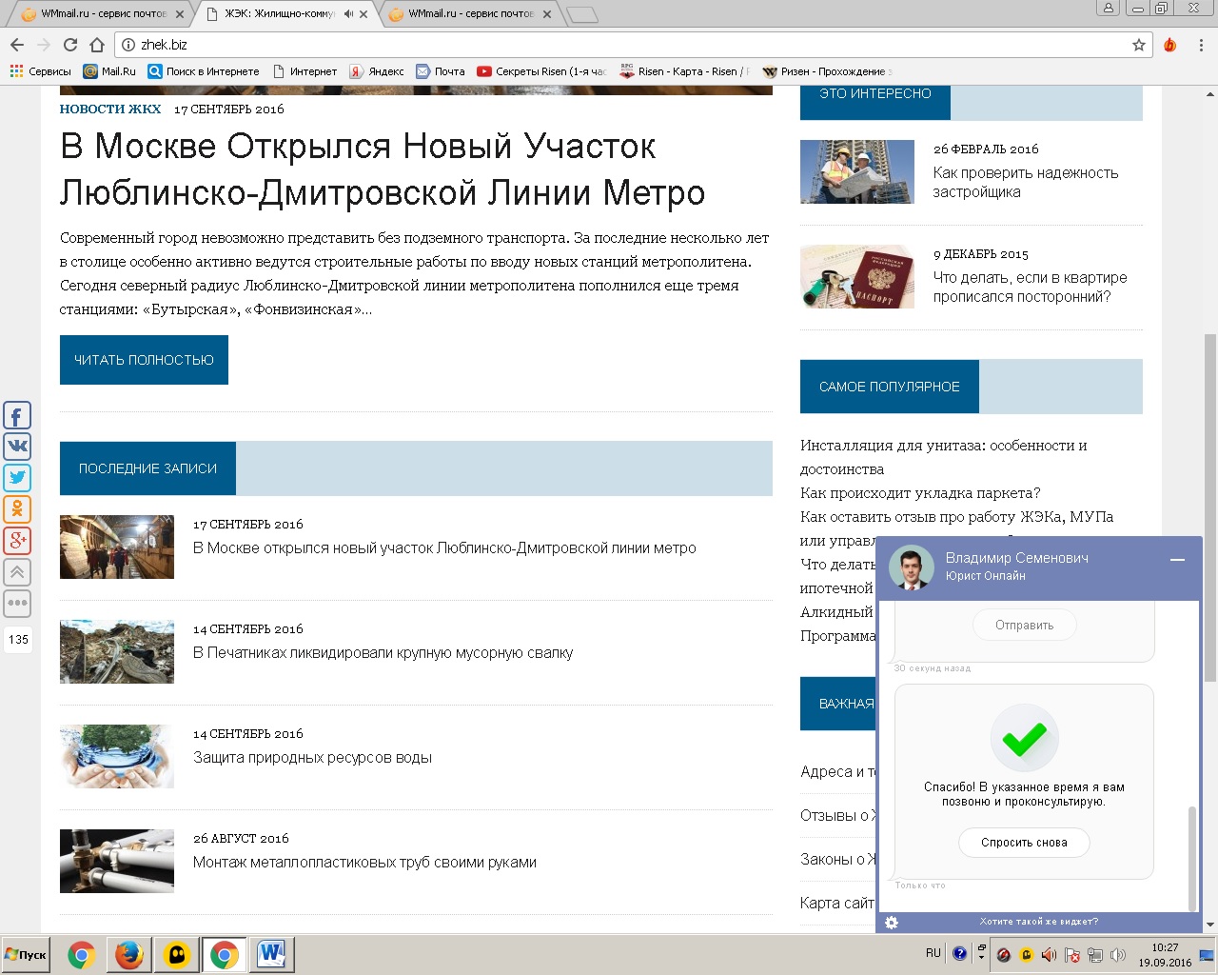Open the Сервисы apps bookmark
This screenshot has height=975, width=1218.
pos(40,71)
